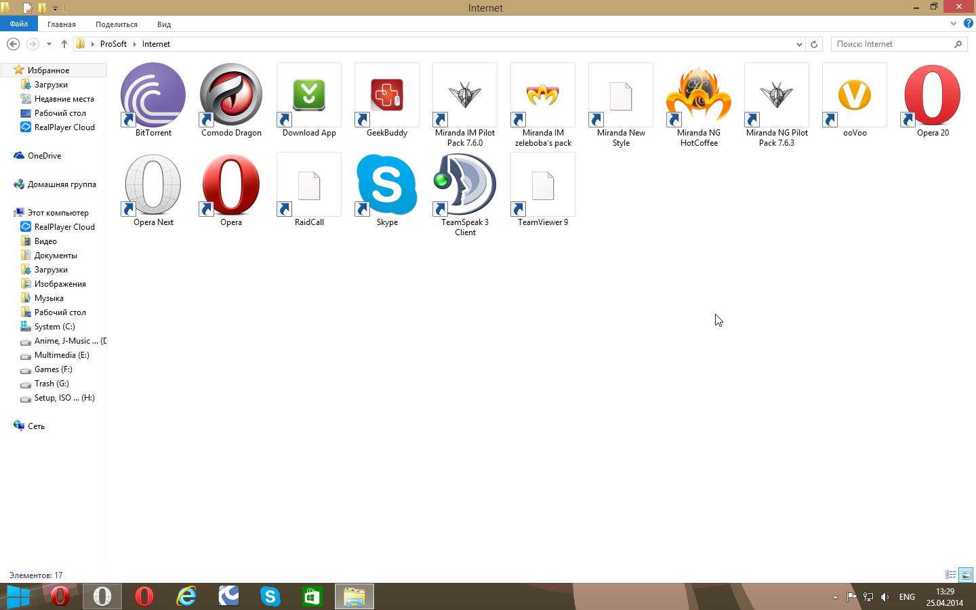Select Miranda NG Pilot Pack 7.6.3 shortcut
Screen dimensions: 976x610
777,95
